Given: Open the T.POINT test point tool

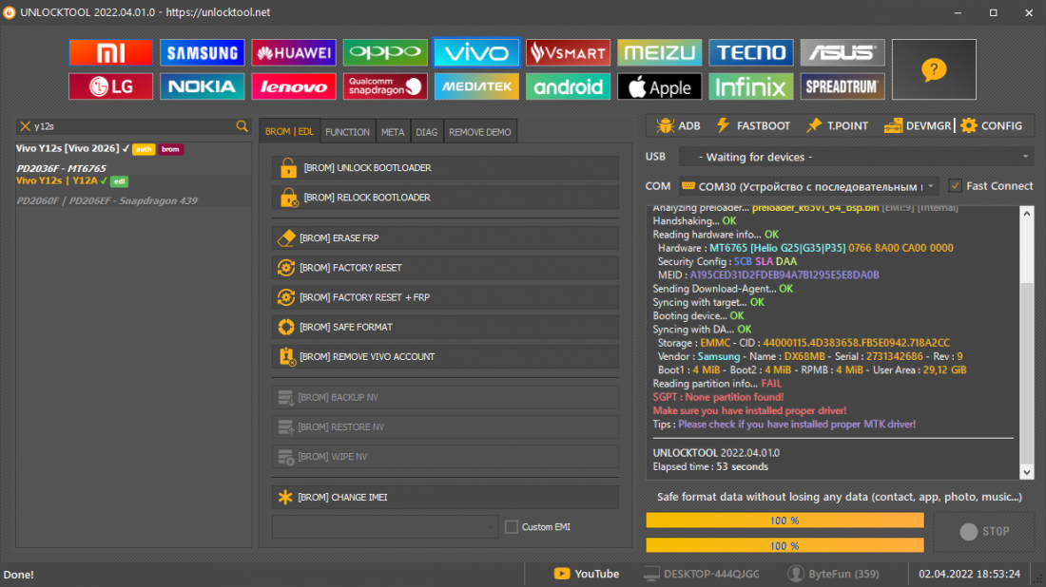Looking at the screenshot, I should pyautogui.click(x=837, y=125).
